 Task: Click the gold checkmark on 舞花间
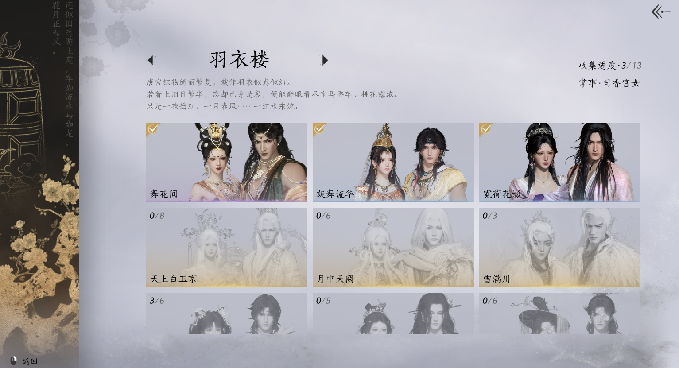[153, 129]
